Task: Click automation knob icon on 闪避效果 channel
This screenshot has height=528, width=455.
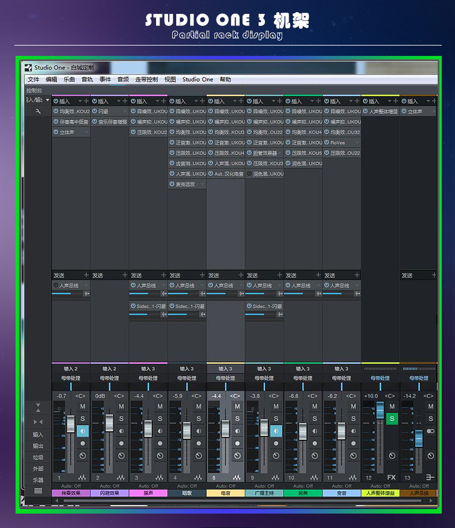Action: click(x=122, y=456)
